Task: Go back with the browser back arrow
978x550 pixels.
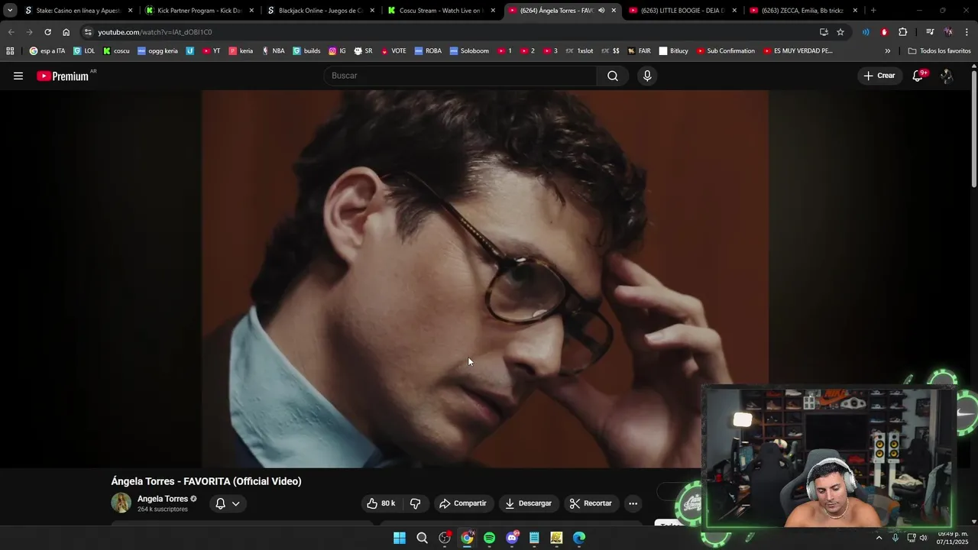Action: pos(11,32)
